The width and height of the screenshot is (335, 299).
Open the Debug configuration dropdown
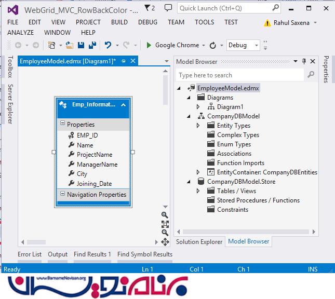(256, 45)
